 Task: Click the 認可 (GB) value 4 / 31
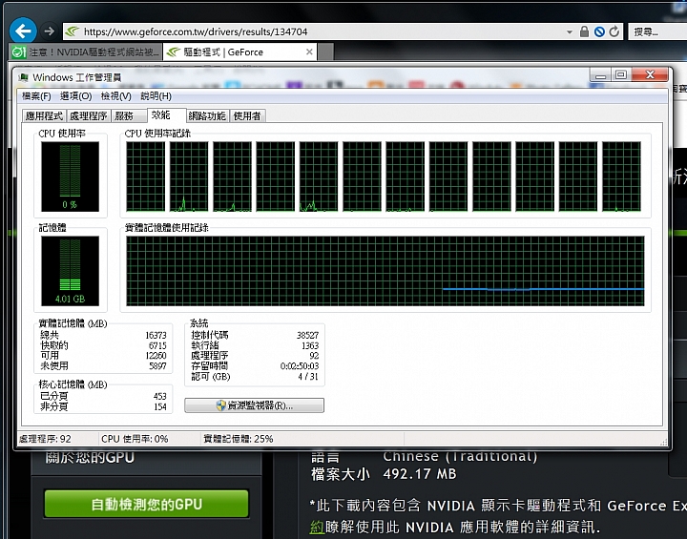pos(308,377)
